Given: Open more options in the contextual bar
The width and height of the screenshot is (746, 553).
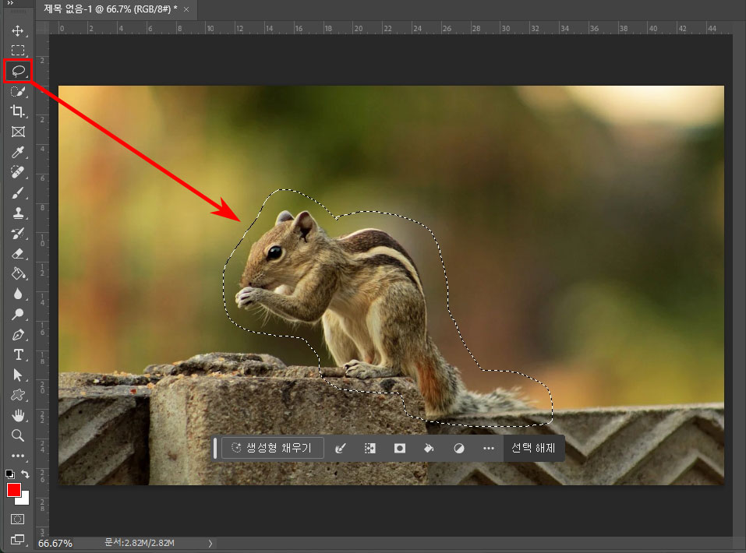Looking at the screenshot, I should point(488,448).
